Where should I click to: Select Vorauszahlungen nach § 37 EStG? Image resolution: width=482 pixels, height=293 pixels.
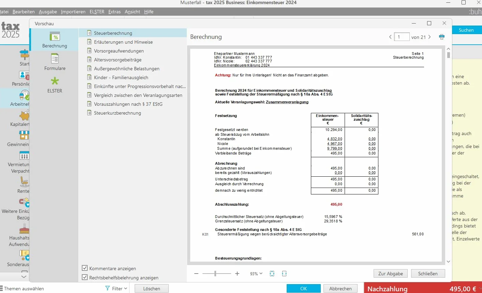133,104
